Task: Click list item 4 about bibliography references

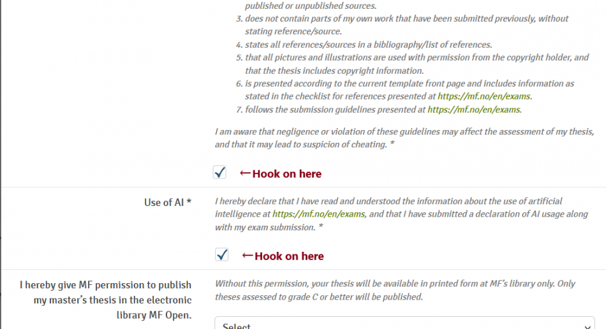Action: click(x=367, y=45)
